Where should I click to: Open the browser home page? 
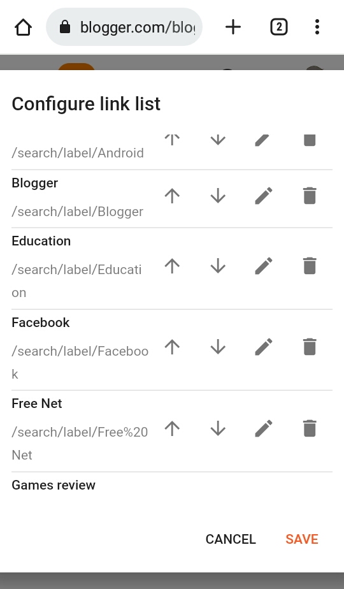(x=23, y=27)
